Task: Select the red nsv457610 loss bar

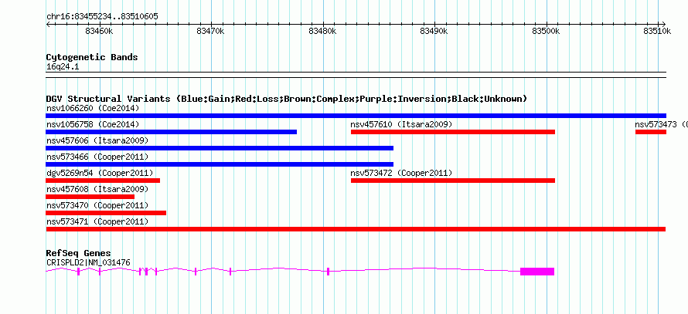Action: [x=453, y=132]
